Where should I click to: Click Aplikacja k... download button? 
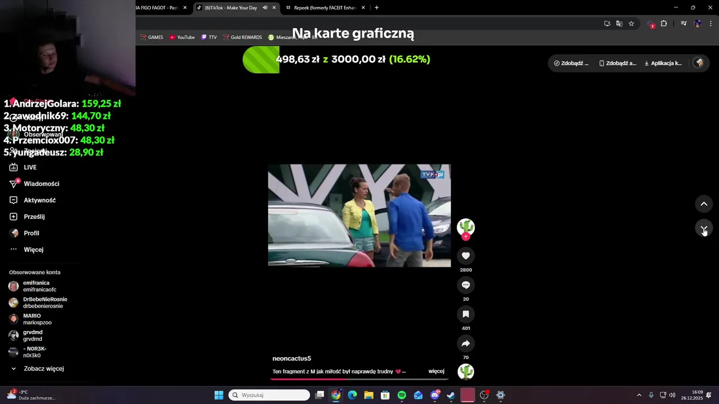coord(663,63)
